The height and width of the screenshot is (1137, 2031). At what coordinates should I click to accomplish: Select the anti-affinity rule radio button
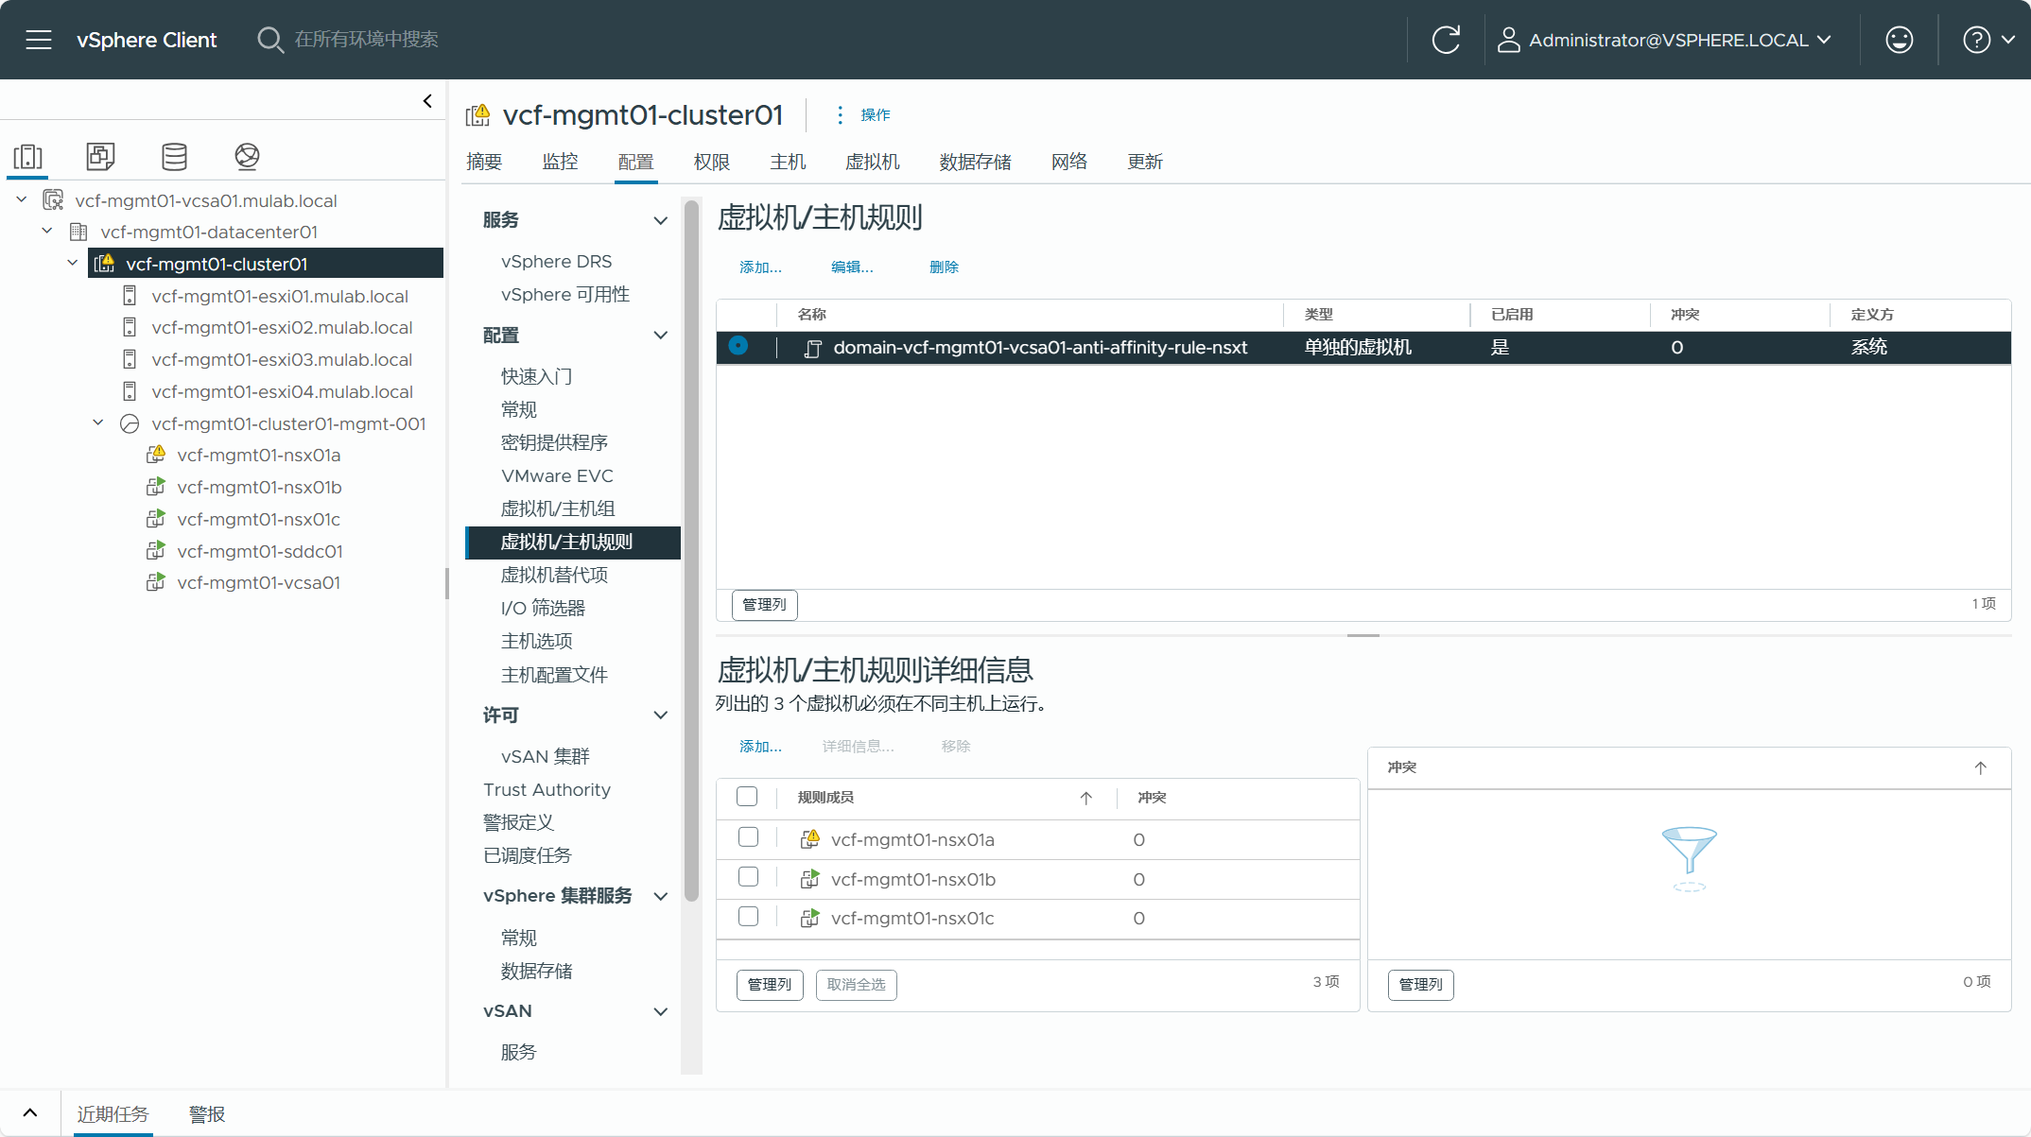click(x=738, y=347)
